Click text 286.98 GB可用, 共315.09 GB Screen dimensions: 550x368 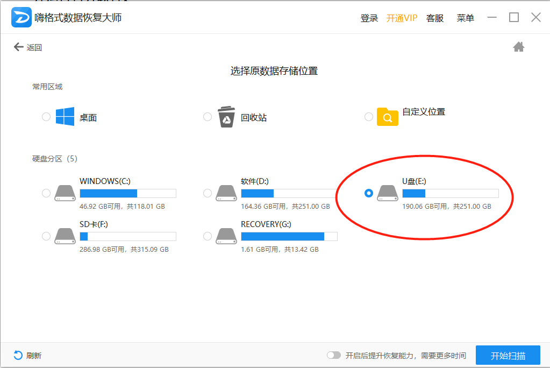click(124, 250)
